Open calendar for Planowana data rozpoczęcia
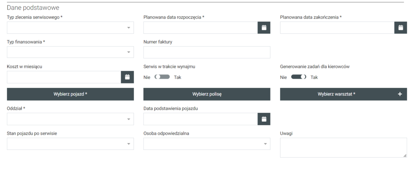The width and height of the screenshot is (414, 174). tap(264, 27)
